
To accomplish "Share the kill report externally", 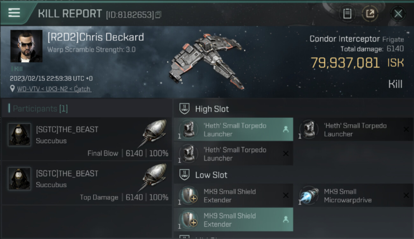I will click(x=370, y=14).
